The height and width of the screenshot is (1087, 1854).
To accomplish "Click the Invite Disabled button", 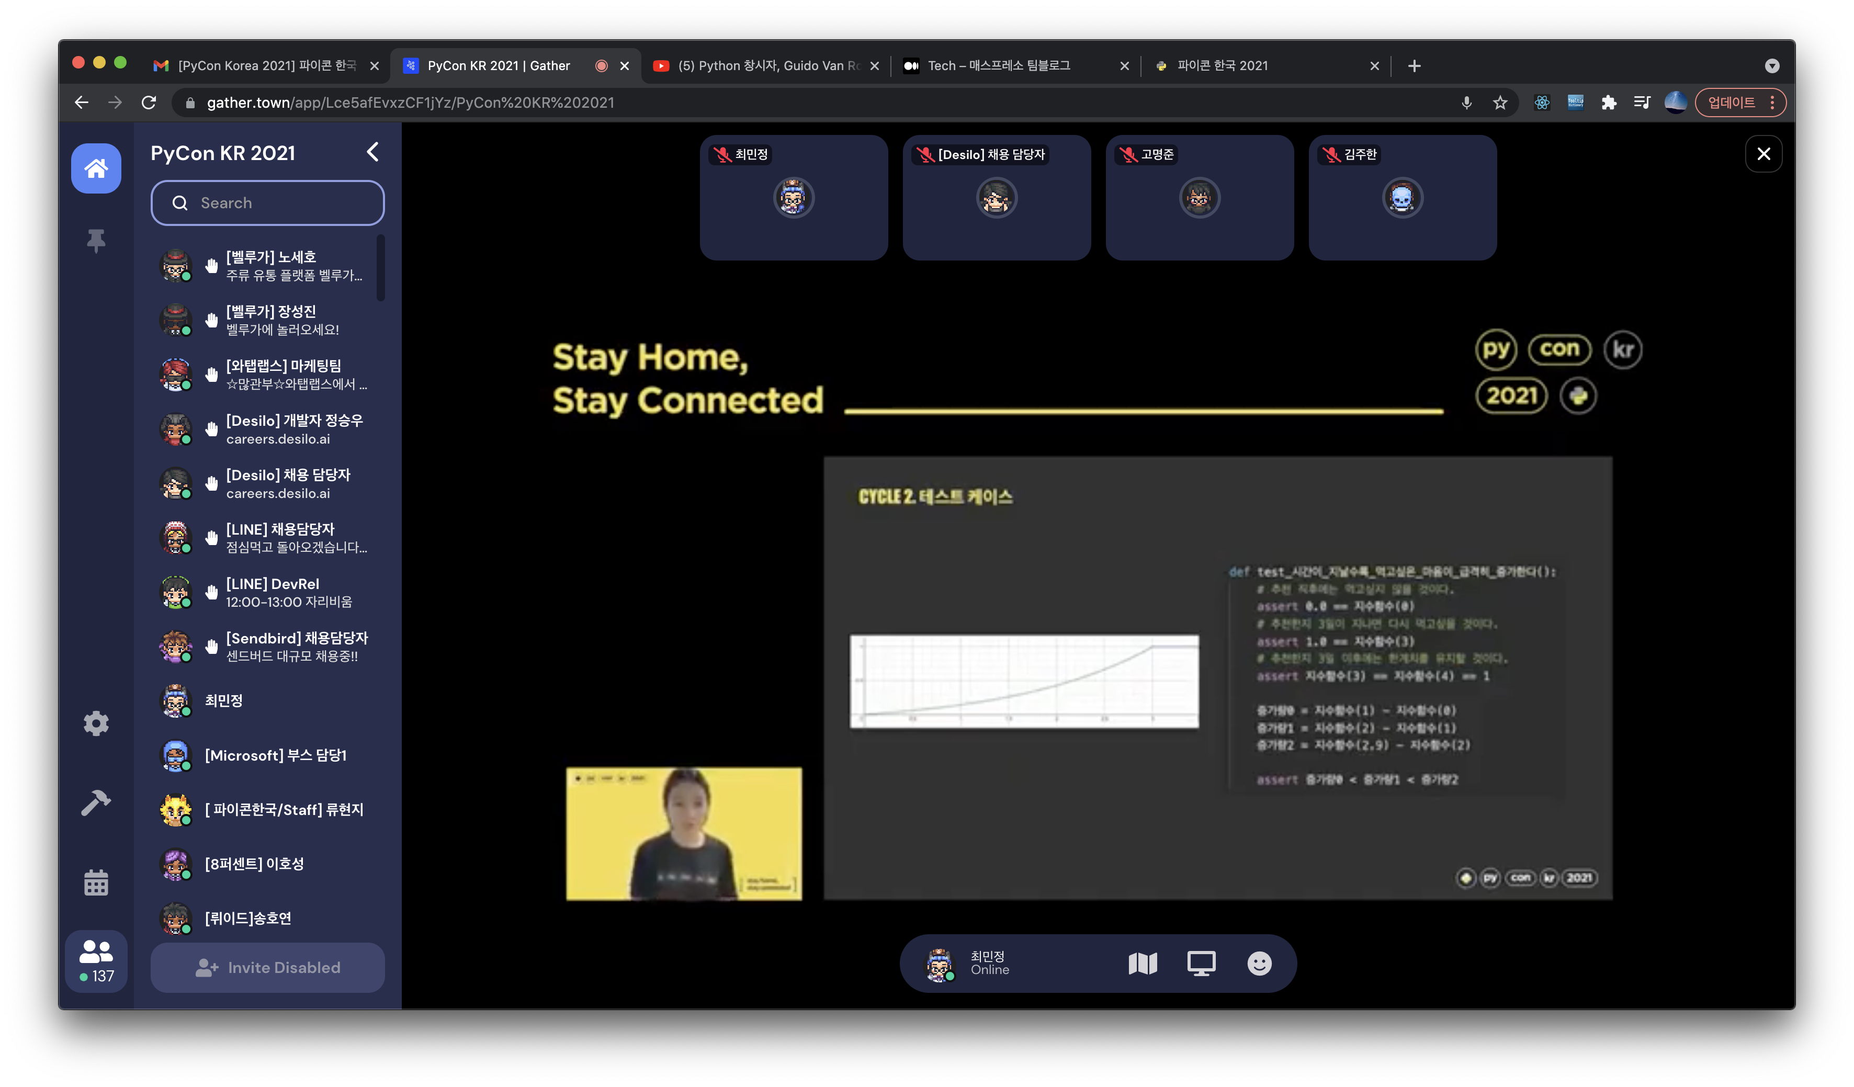I will (x=268, y=968).
